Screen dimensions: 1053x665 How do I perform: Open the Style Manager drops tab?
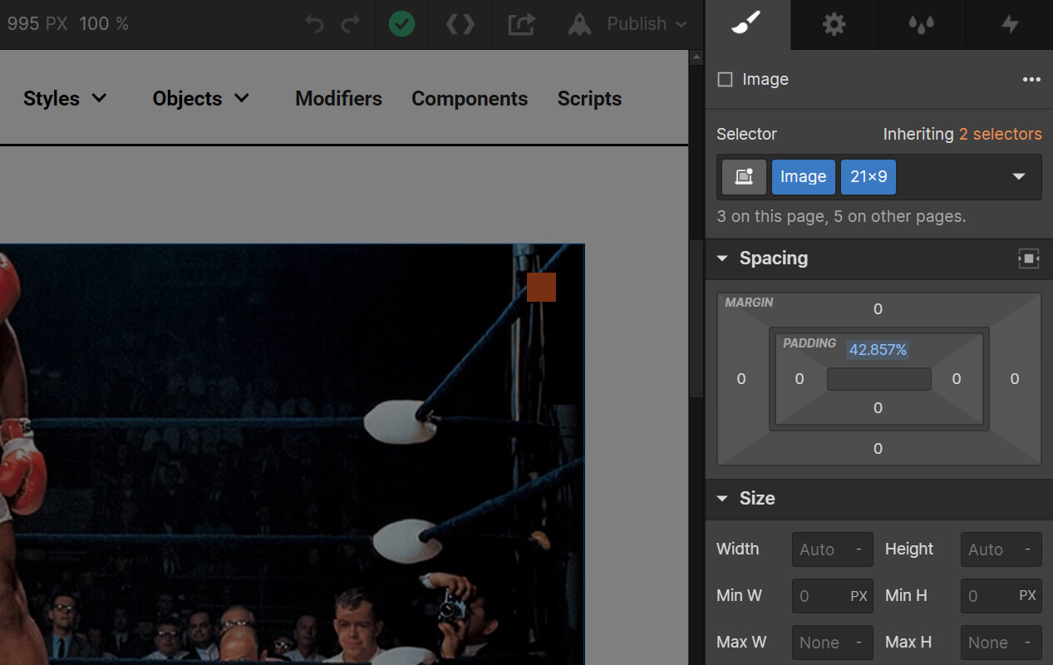922,24
